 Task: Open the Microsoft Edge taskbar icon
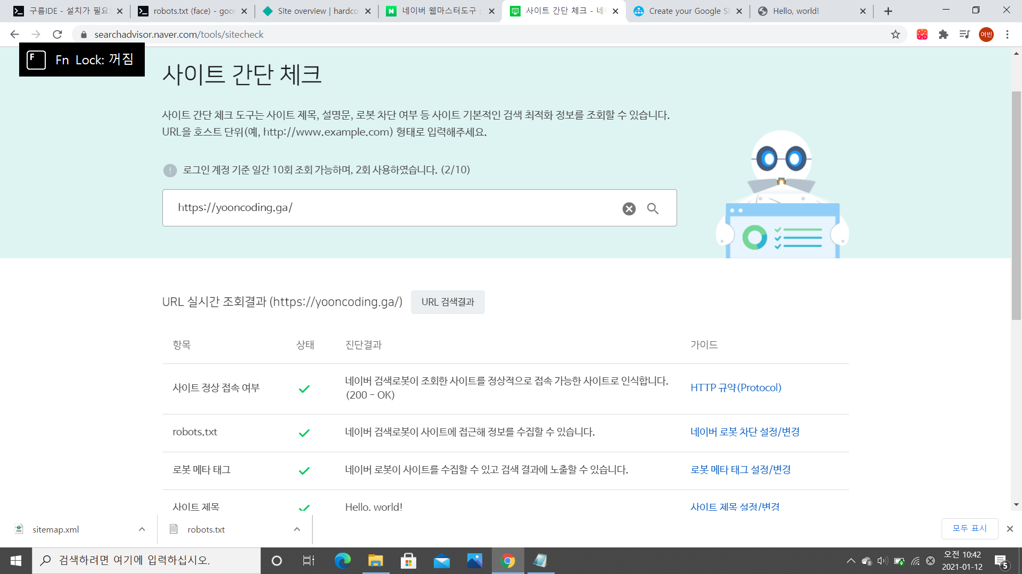pos(342,561)
